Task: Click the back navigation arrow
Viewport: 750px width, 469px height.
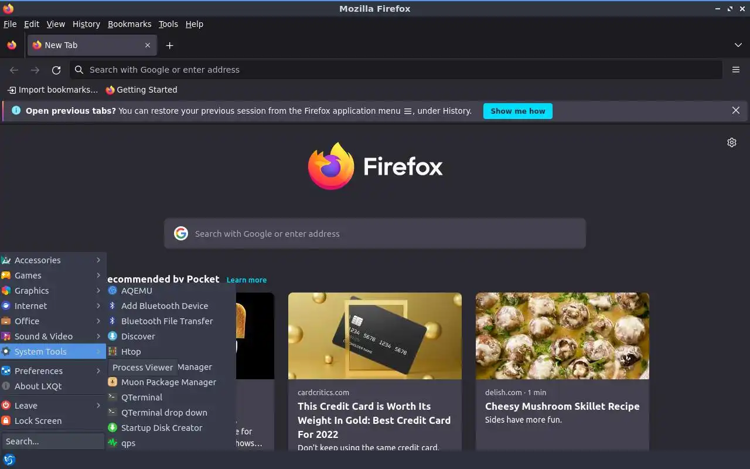Action: tap(14, 70)
